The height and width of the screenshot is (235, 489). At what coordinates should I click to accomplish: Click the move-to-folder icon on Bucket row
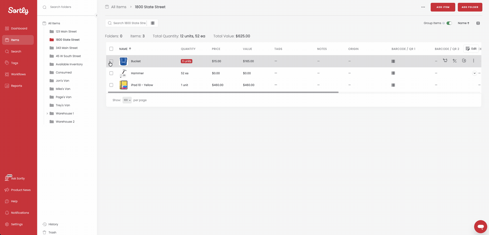(x=464, y=61)
